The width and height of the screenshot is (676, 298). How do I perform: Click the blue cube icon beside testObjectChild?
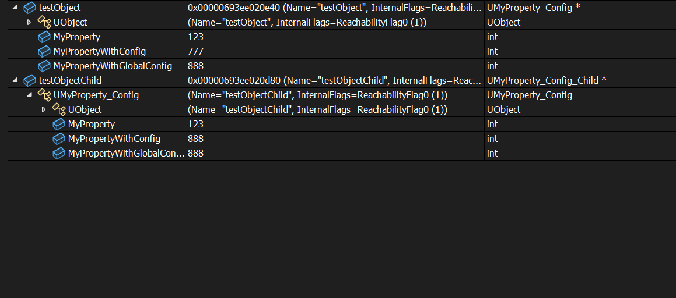(30, 80)
